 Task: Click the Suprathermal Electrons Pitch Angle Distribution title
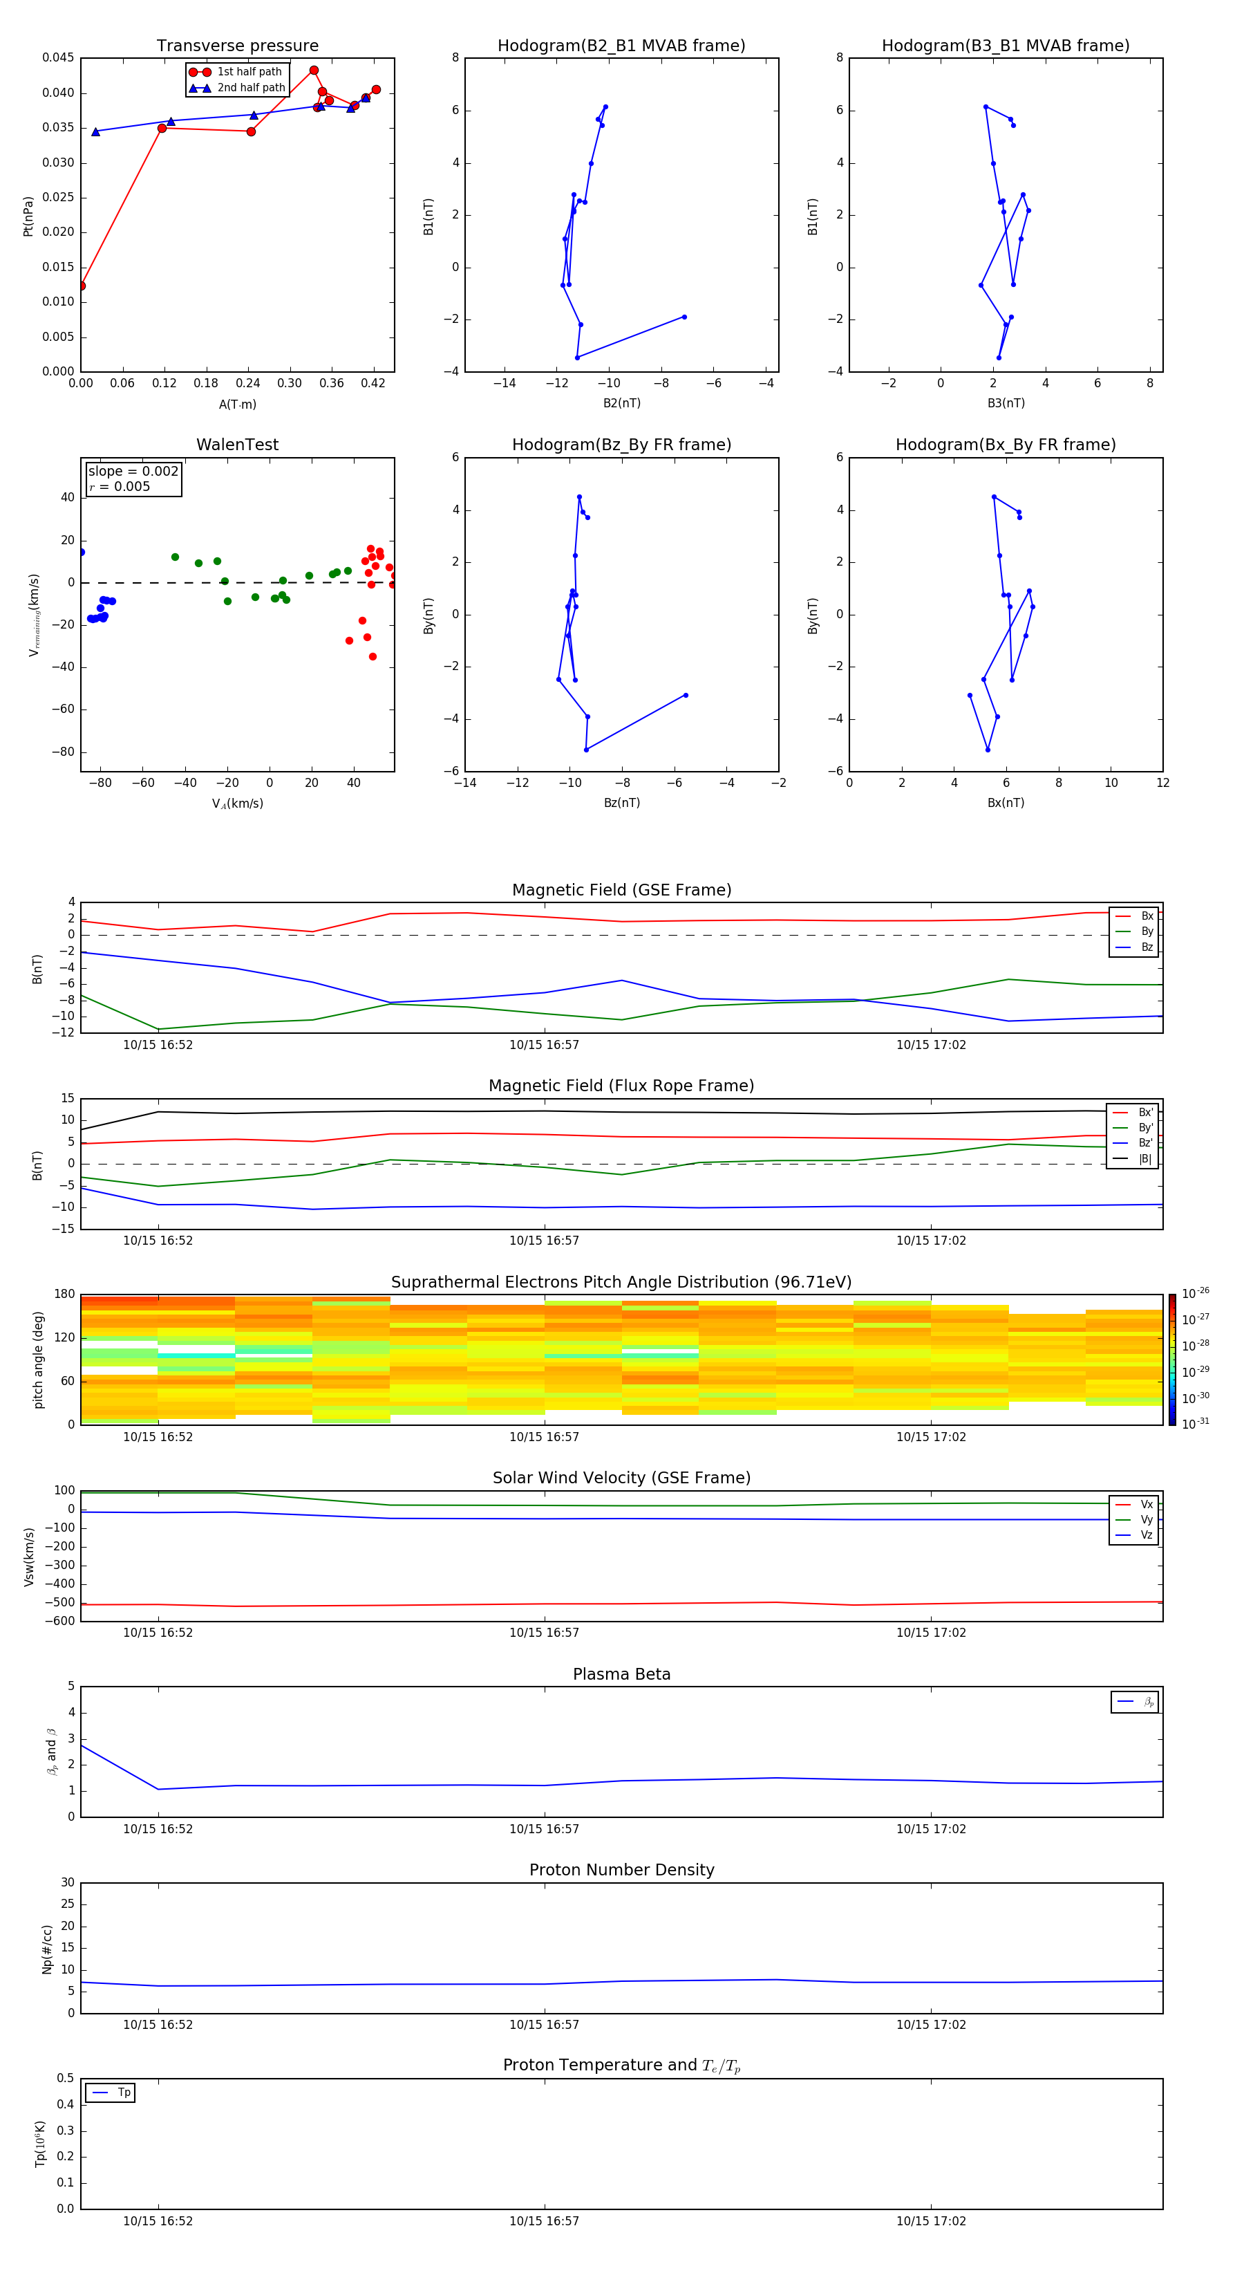click(621, 1283)
